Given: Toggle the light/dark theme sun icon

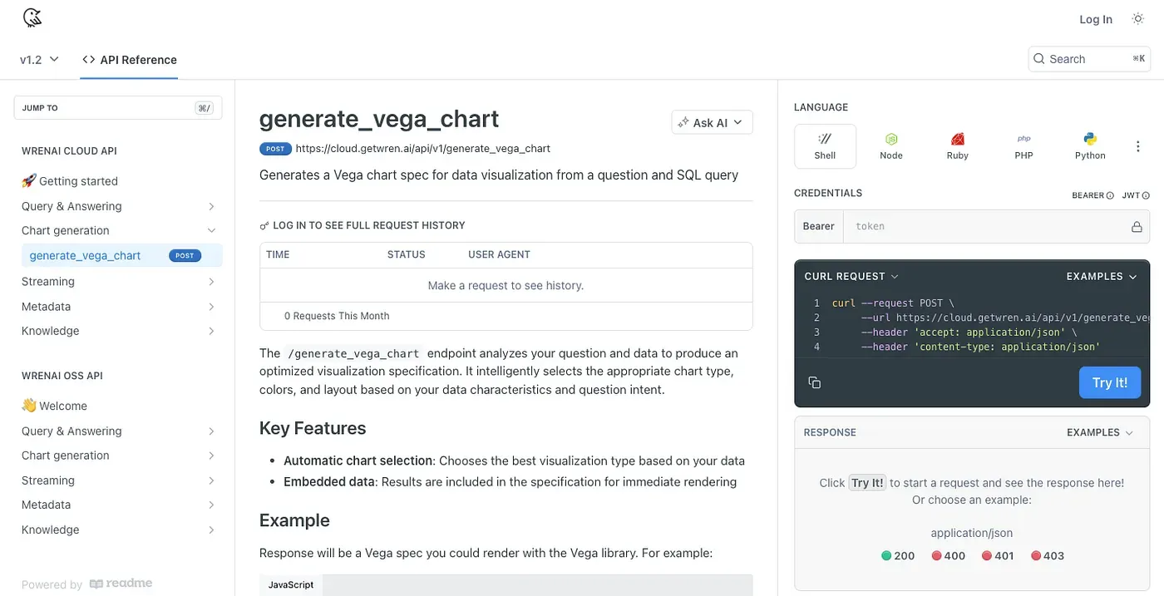Looking at the screenshot, I should point(1138,18).
